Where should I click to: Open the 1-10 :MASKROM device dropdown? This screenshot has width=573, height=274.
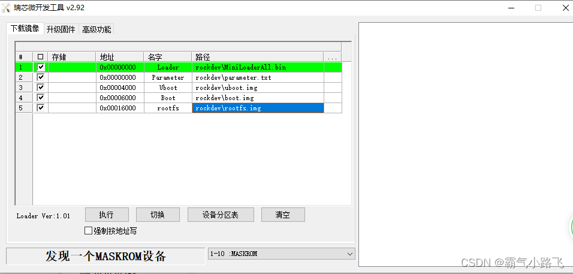(x=281, y=254)
